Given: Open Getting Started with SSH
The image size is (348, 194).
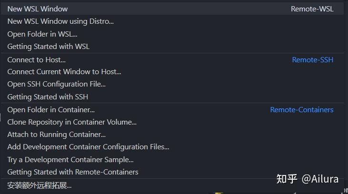Looking at the screenshot, I should pos(48,97).
